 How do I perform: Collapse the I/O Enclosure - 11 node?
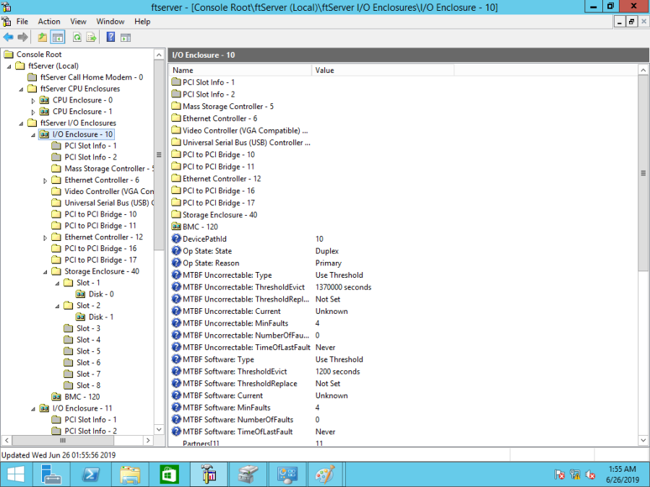[x=33, y=409]
